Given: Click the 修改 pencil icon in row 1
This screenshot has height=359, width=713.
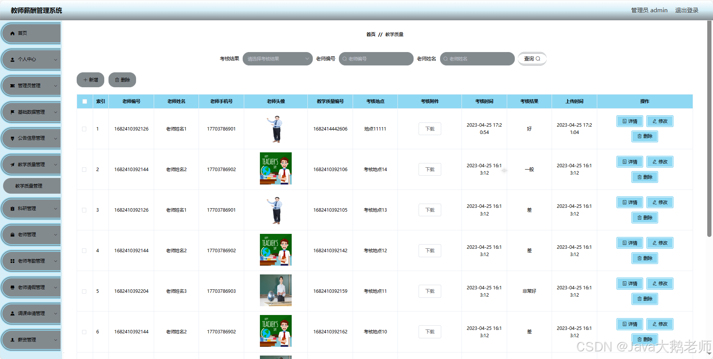Looking at the screenshot, I should pyautogui.click(x=654, y=121).
